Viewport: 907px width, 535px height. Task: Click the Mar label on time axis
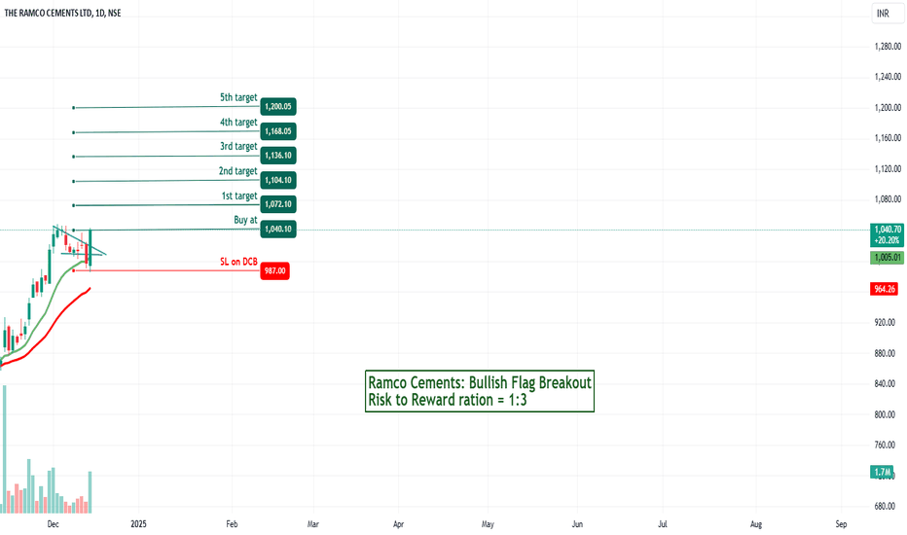[x=313, y=524]
